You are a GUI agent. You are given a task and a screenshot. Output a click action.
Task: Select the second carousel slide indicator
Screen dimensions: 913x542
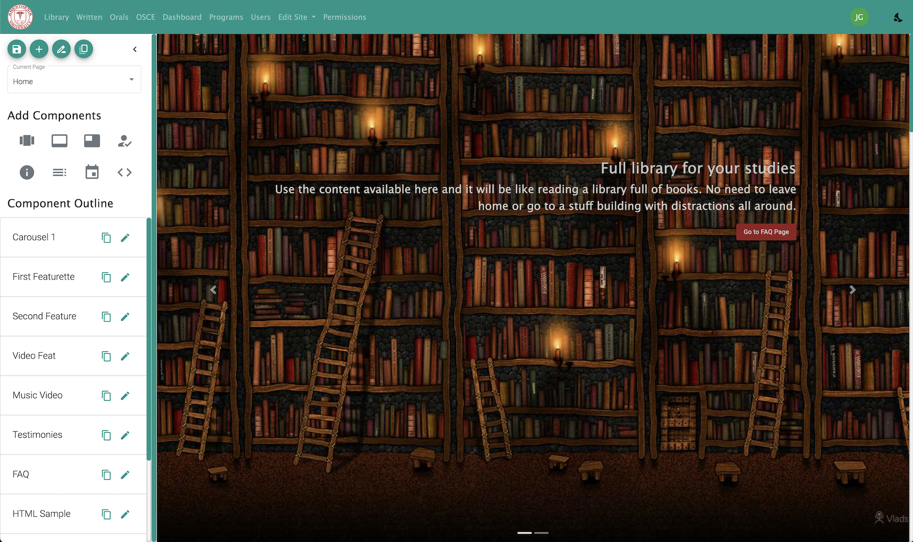pyautogui.click(x=541, y=533)
